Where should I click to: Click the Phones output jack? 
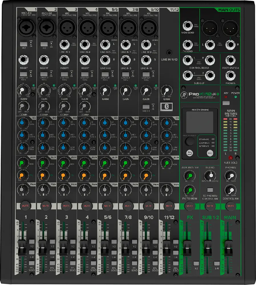coord(230,75)
